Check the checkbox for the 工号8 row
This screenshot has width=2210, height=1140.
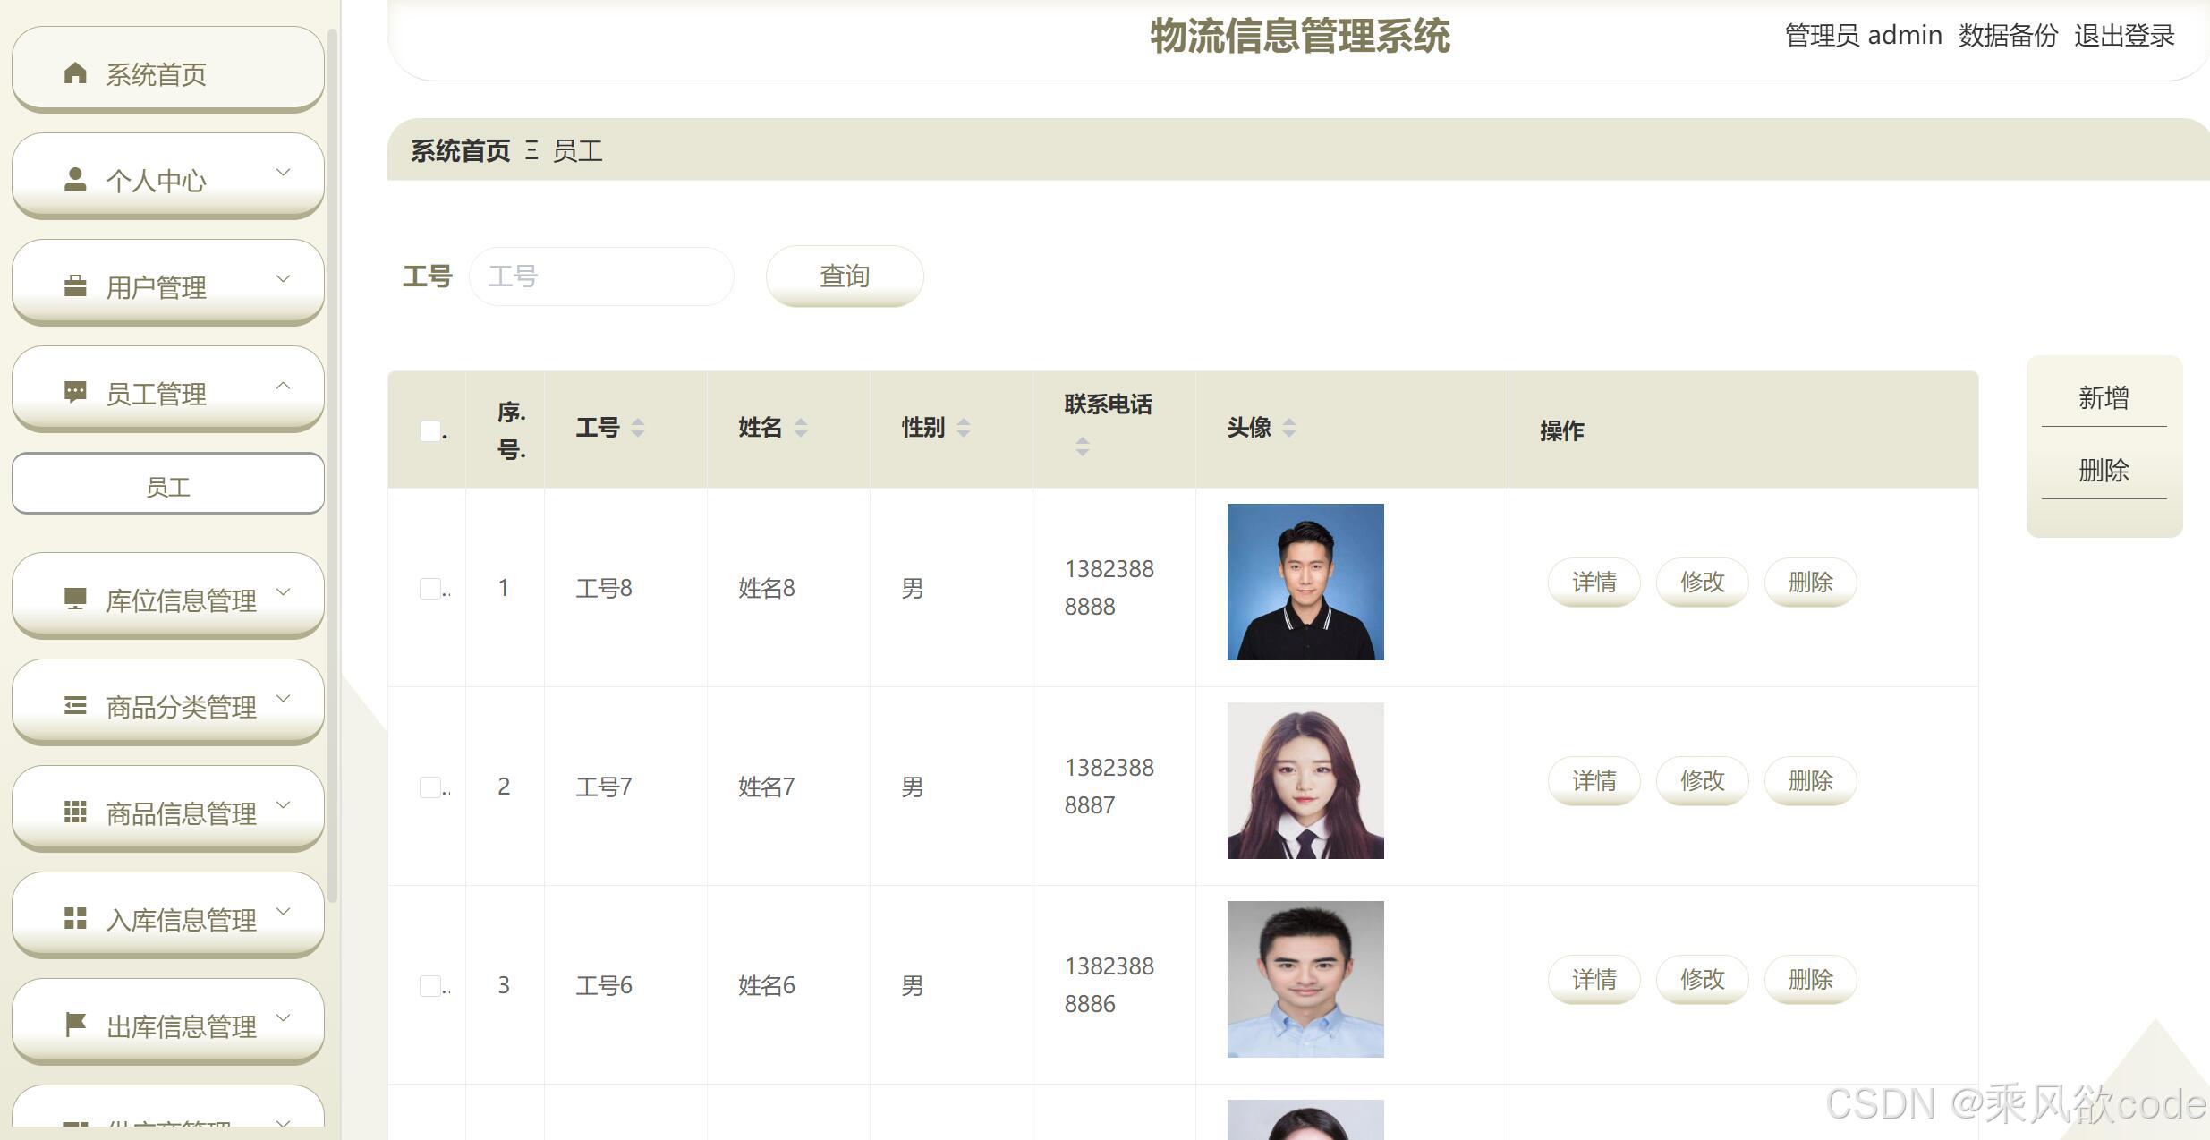[x=429, y=588]
